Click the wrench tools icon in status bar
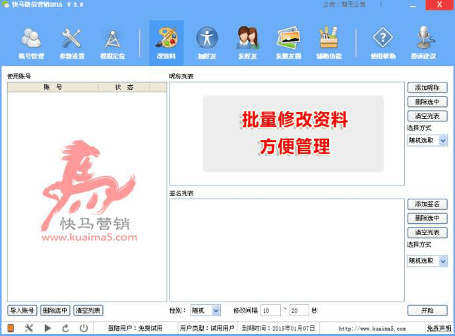455x336 pixels. 29,328
